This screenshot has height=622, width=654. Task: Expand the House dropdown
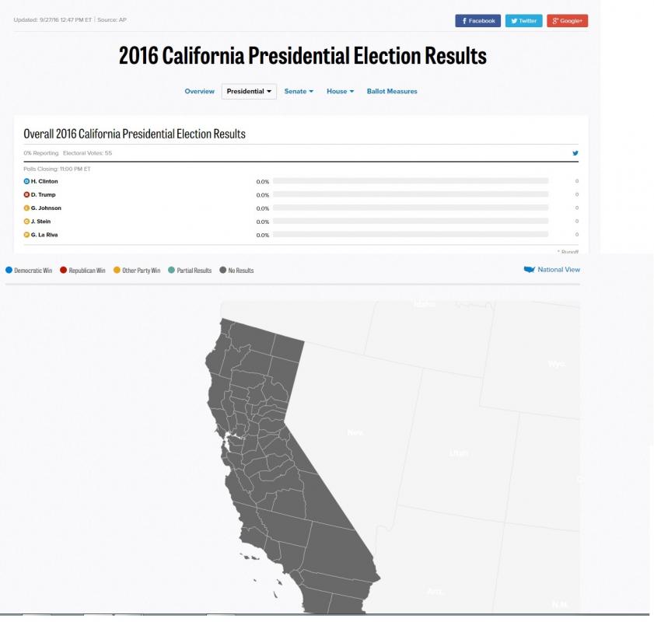click(x=341, y=91)
